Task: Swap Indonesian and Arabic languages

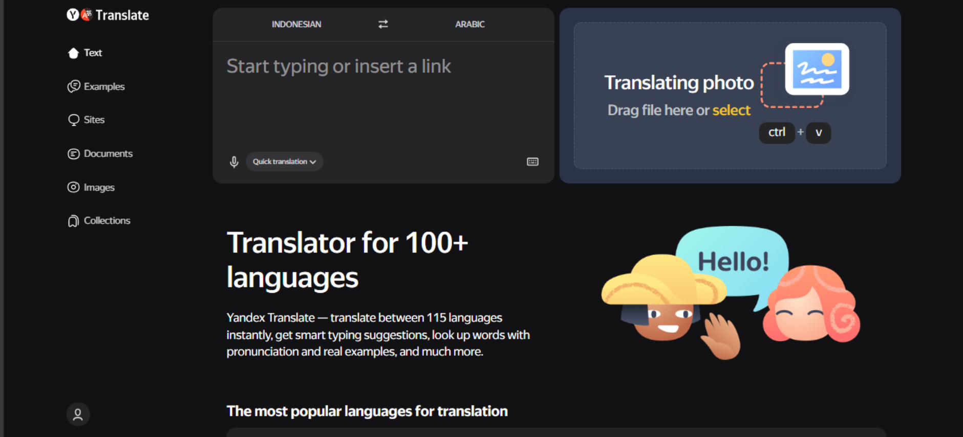Action: [x=383, y=24]
